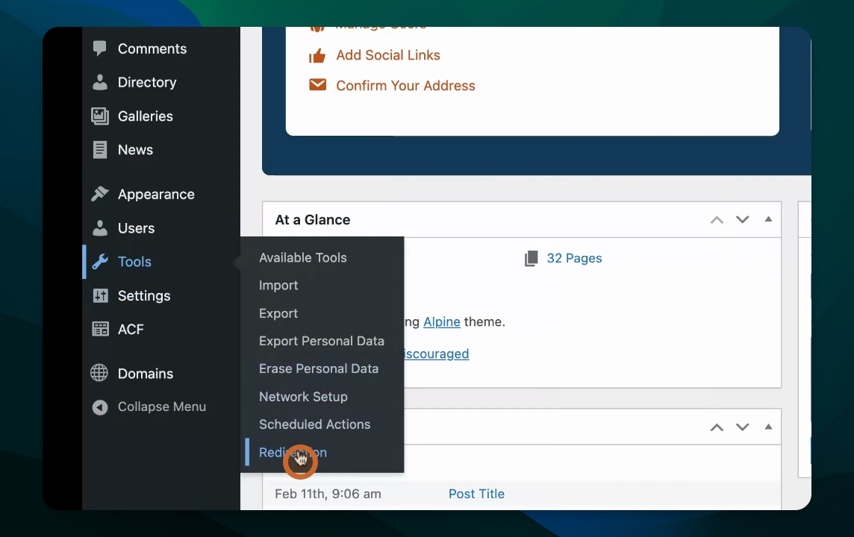Move At a Glance widget down
854x537 pixels.
(x=742, y=219)
